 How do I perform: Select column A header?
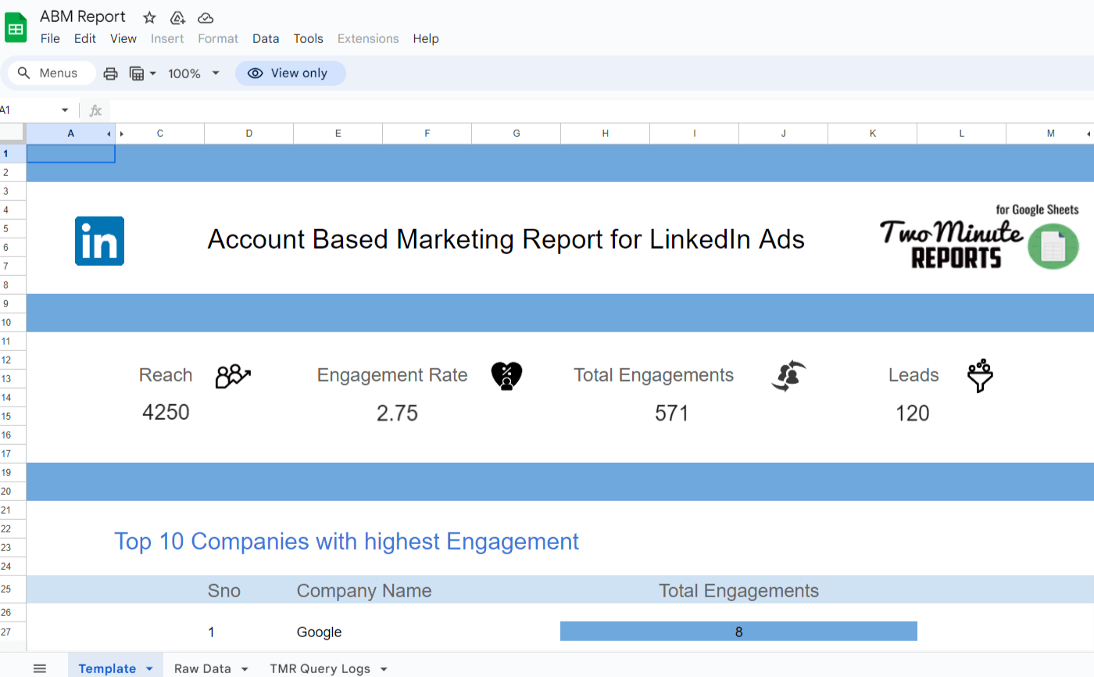pyautogui.click(x=71, y=134)
